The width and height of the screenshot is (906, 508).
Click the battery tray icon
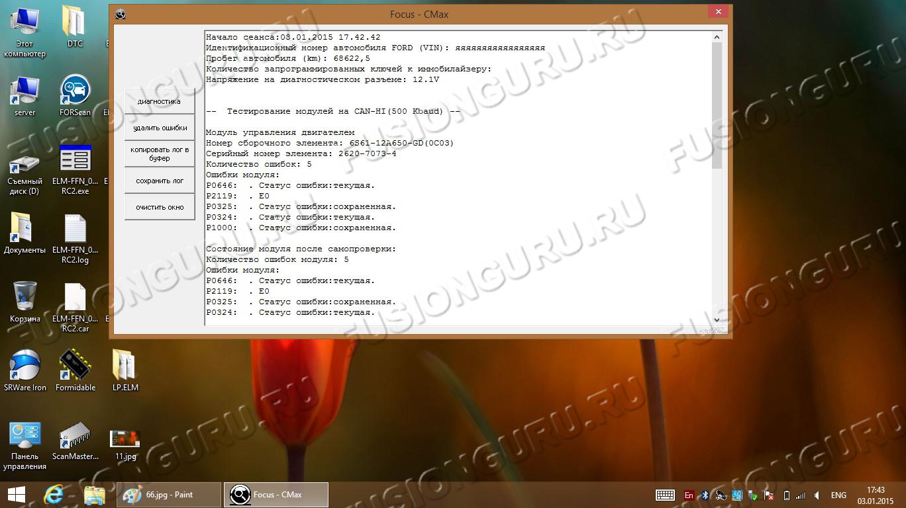(786, 495)
